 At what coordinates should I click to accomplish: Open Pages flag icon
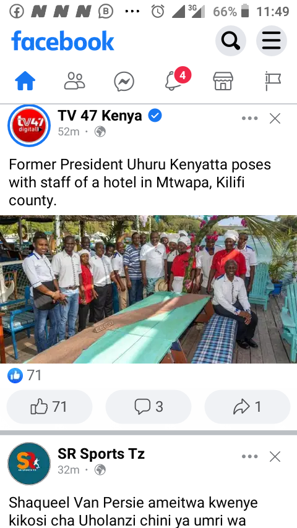(272, 81)
